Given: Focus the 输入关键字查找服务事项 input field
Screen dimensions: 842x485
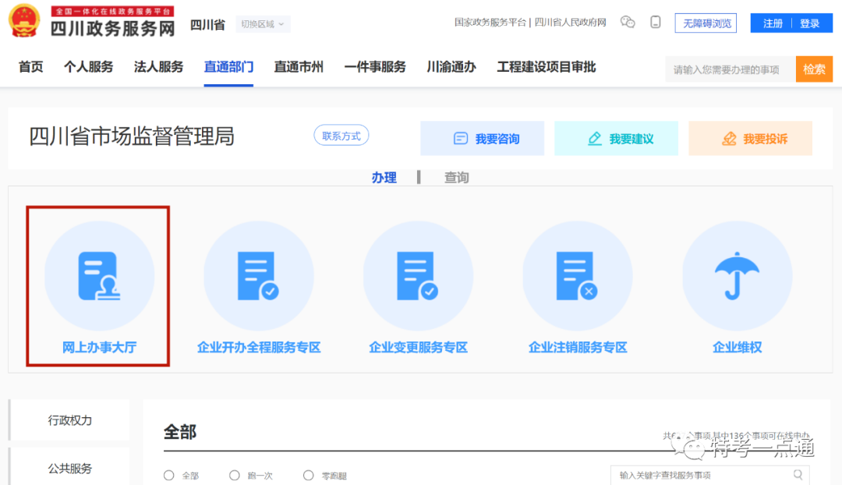Looking at the screenshot, I should (x=710, y=476).
